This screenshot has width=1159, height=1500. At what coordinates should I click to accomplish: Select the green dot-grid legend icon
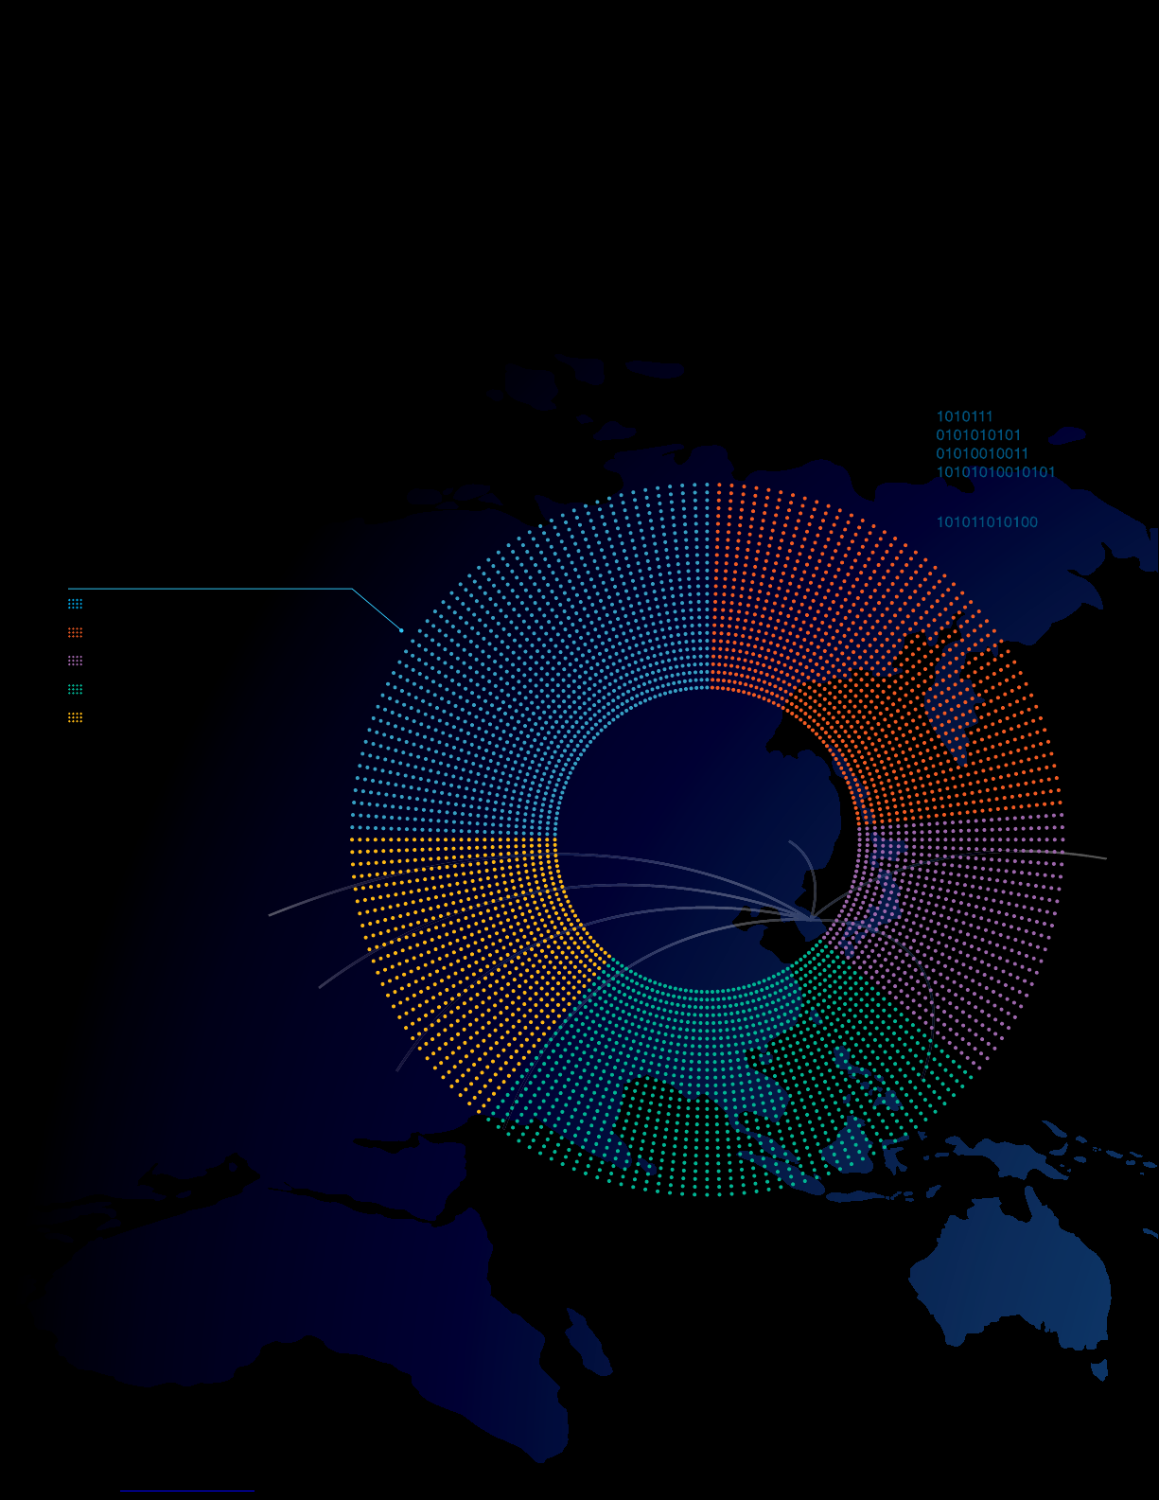coord(76,689)
